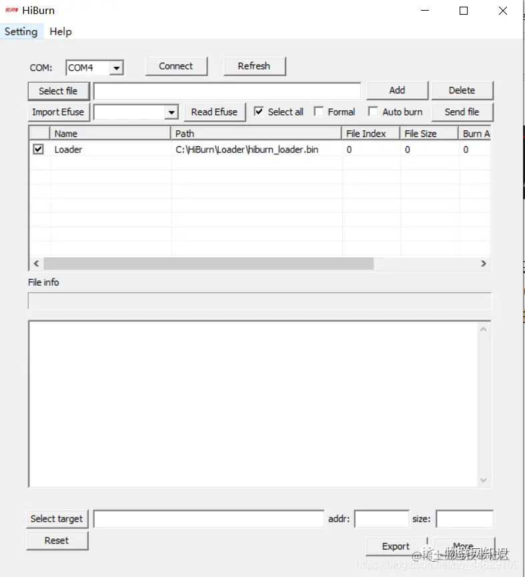Image resolution: width=525 pixels, height=577 pixels.
Task: Click the Path column header
Action: coord(256,134)
